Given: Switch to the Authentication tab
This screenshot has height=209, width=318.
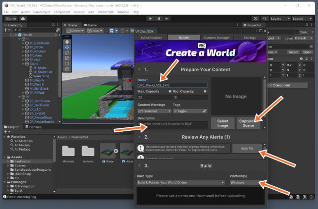Looking at the screenshot, I should 151,38.
